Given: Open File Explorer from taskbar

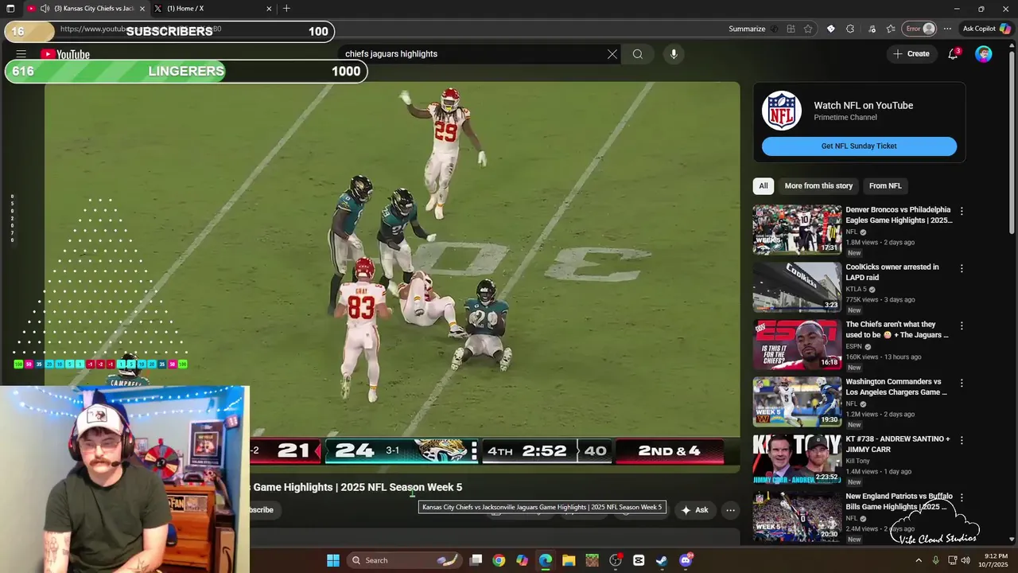Looking at the screenshot, I should click(569, 560).
